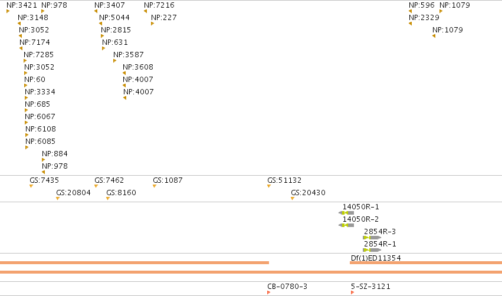Click the NP:3608 label
Image resolution: width=502 pixels, height=296 pixels.
coord(138,67)
